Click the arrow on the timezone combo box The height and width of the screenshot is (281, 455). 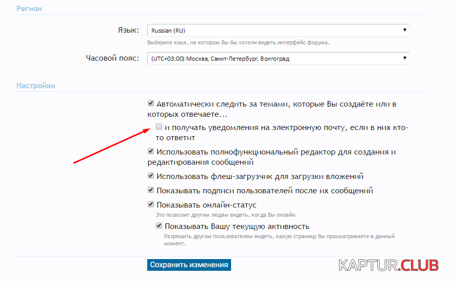tap(404, 58)
